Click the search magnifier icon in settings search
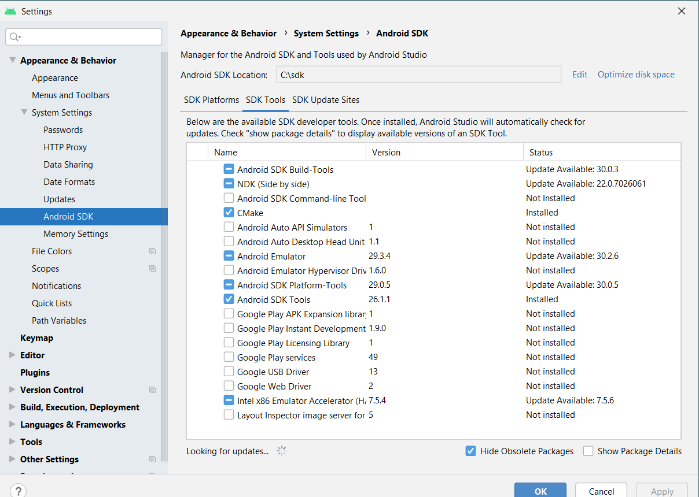699x497 pixels. click(x=14, y=37)
